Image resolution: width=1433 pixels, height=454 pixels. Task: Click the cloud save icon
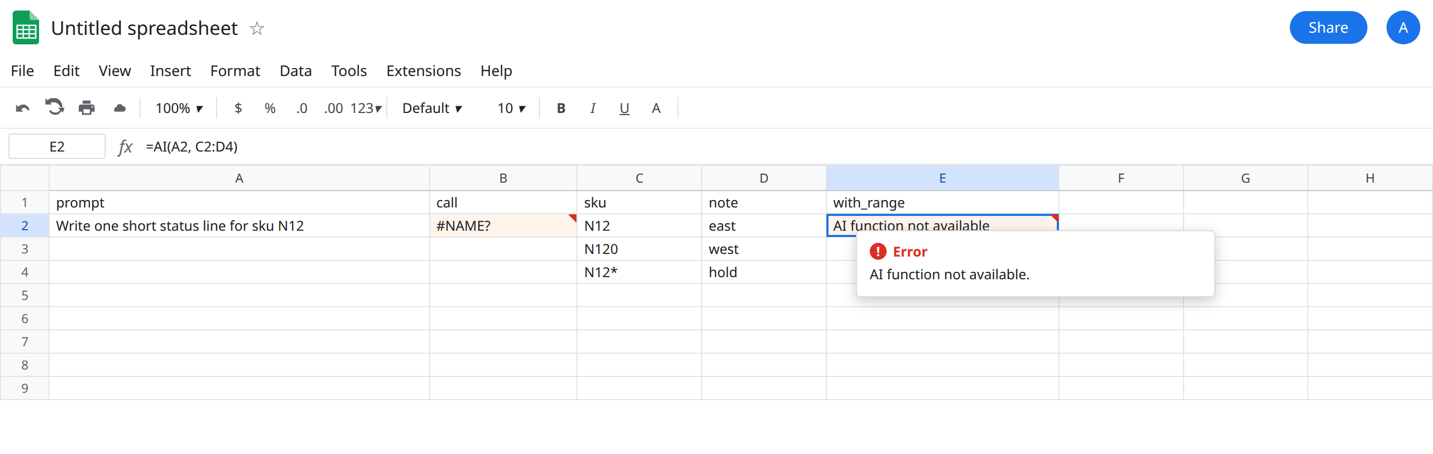pos(119,108)
